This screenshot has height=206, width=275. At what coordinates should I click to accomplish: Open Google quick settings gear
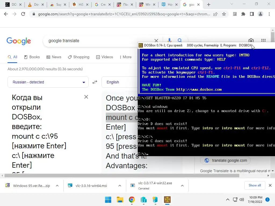pos(251,40)
